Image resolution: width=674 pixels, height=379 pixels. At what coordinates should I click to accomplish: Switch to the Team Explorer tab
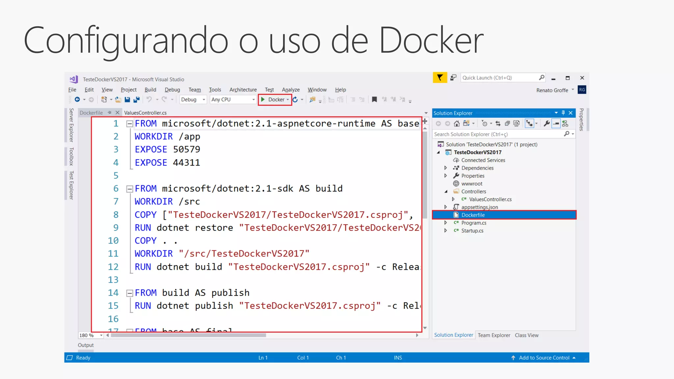tap(494, 335)
